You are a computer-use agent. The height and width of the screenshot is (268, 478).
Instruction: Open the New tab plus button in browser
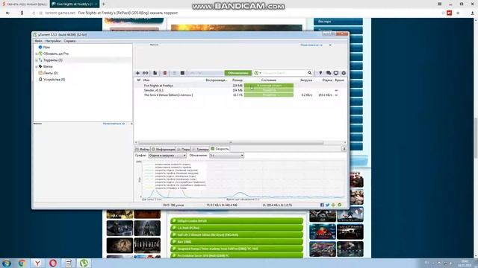[x=103, y=4]
